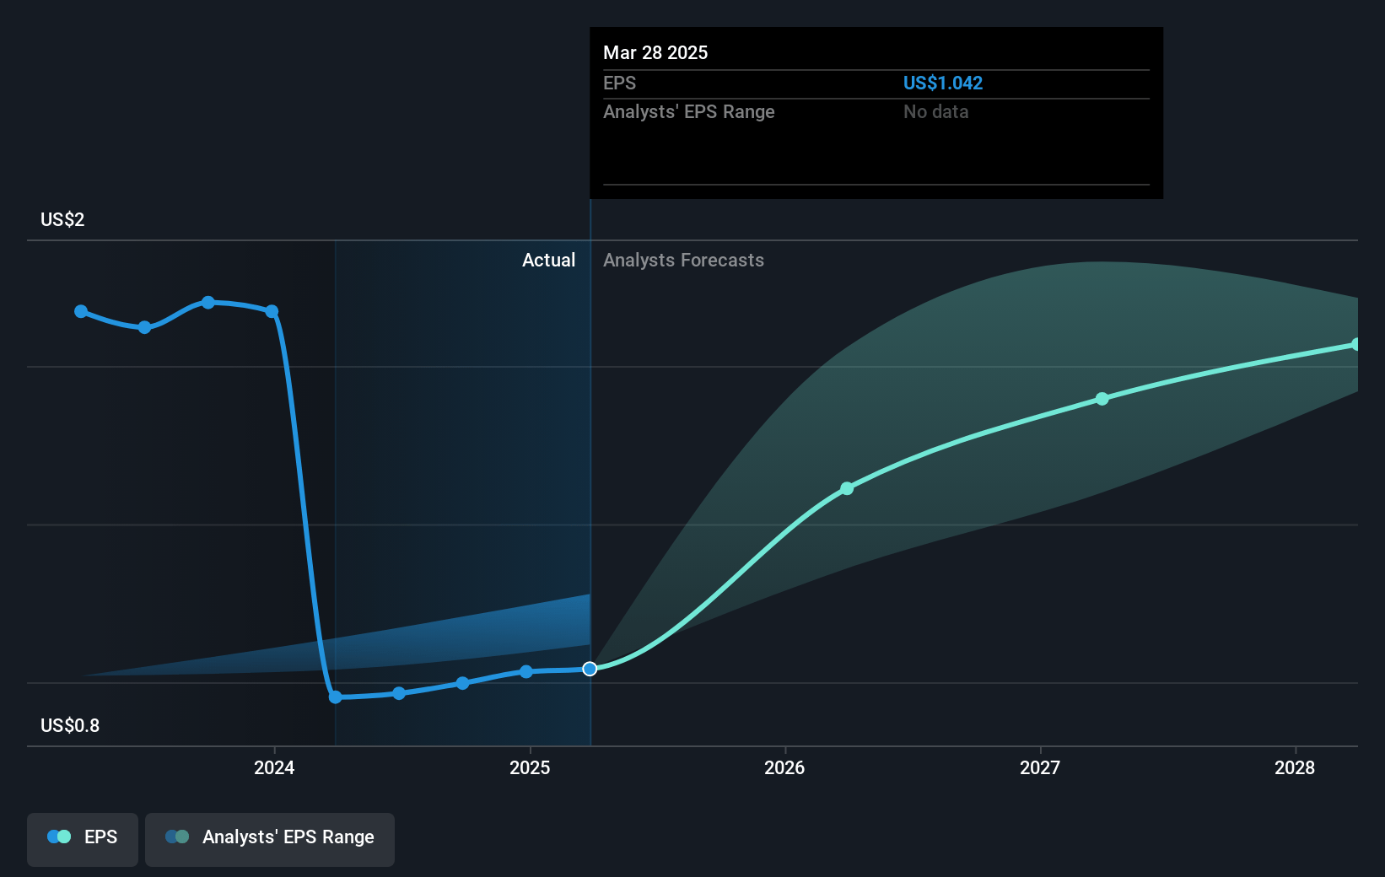
Task: Select the EPS point at start of 2025
Action: (526, 672)
